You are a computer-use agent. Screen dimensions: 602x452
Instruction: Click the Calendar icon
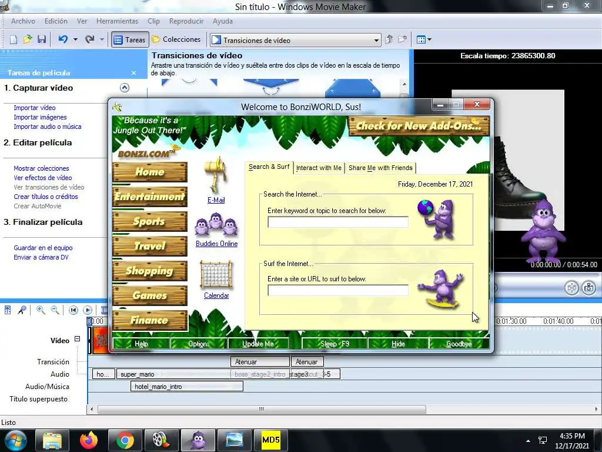pyautogui.click(x=216, y=274)
